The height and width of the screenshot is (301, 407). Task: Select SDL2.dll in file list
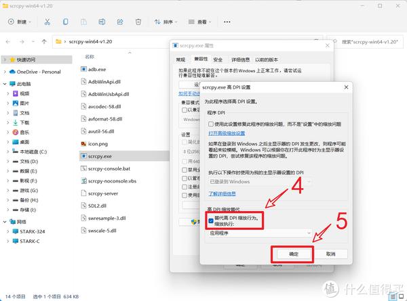[x=94, y=206]
